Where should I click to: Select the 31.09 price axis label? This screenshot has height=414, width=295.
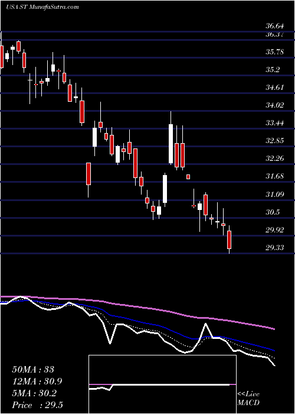pyautogui.click(x=274, y=195)
